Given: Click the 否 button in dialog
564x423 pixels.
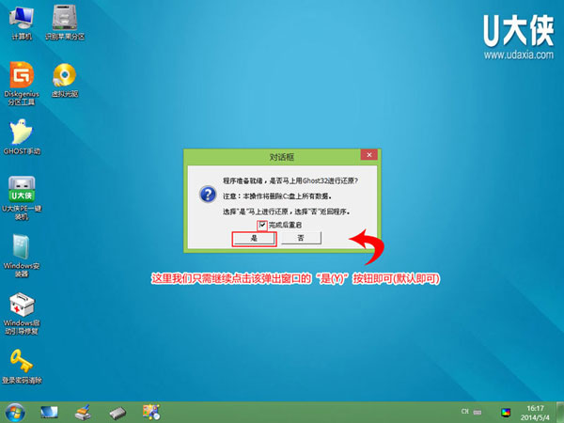Looking at the screenshot, I should click(301, 238).
